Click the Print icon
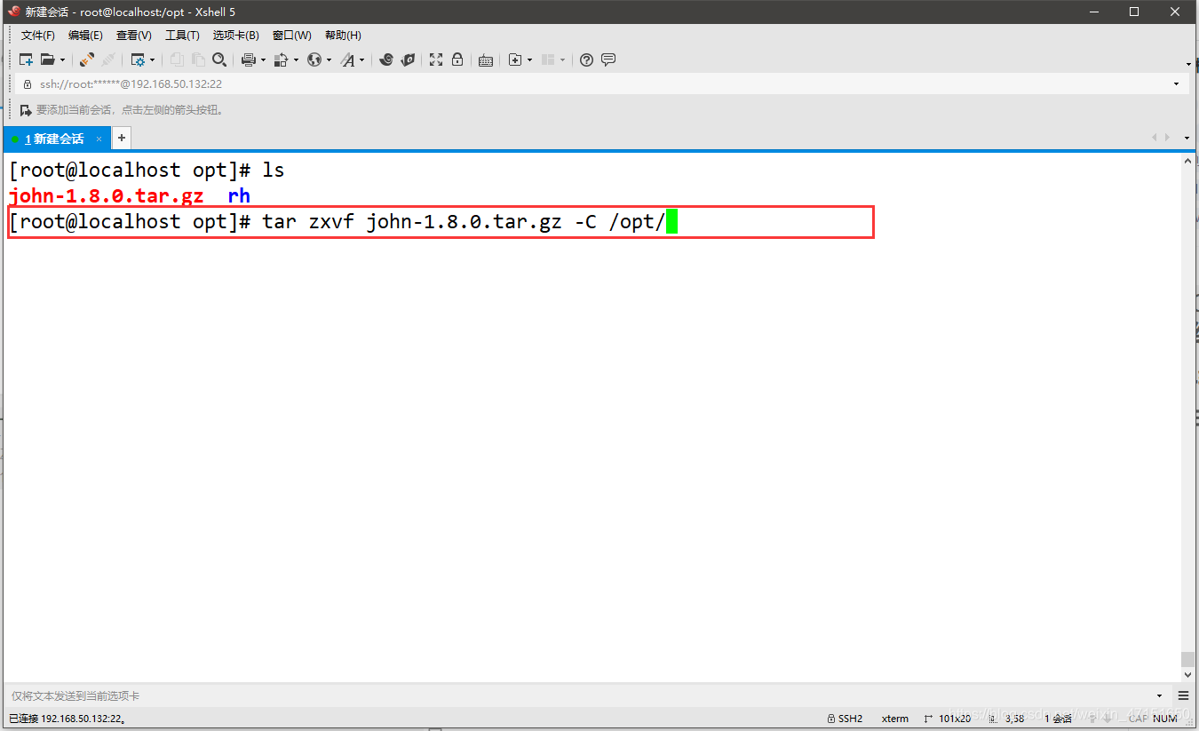1199x731 pixels. 249,60
